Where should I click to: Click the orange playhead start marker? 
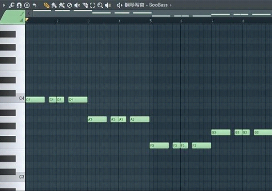point(27,20)
